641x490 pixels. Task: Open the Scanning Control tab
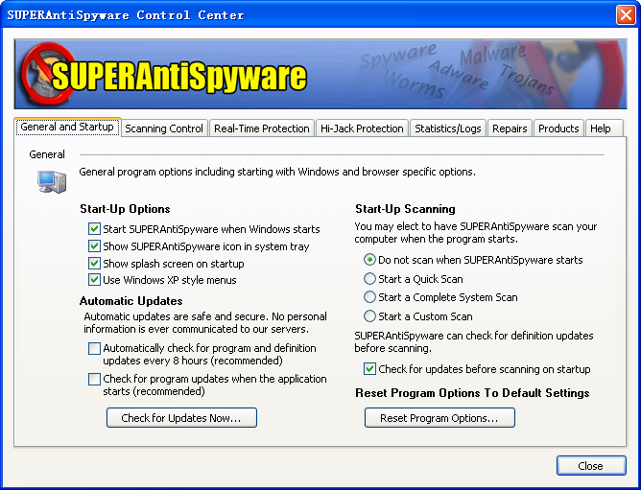coord(164,128)
